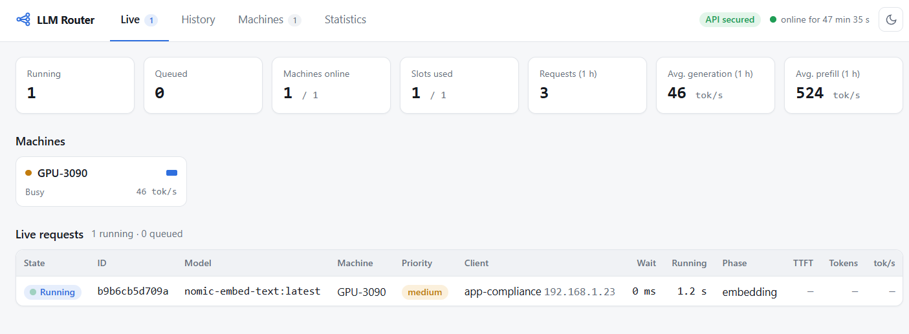Select the Queued stat card
The height and width of the screenshot is (334, 909).
pos(203,85)
